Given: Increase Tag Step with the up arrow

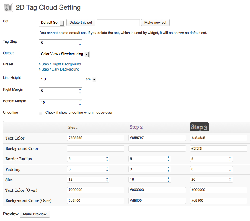Looking at the screenshot, I should click(x=80, y=41).
